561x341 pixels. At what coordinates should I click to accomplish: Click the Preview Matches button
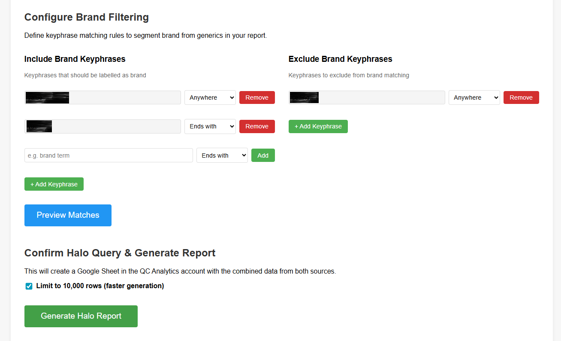pyautogui.click(x=67, y=215)
